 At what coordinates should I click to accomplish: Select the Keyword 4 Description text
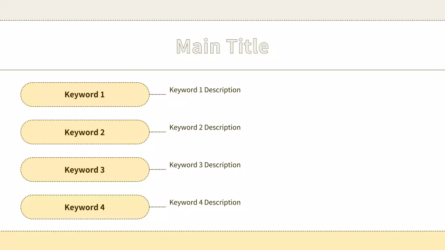point(205,202)
